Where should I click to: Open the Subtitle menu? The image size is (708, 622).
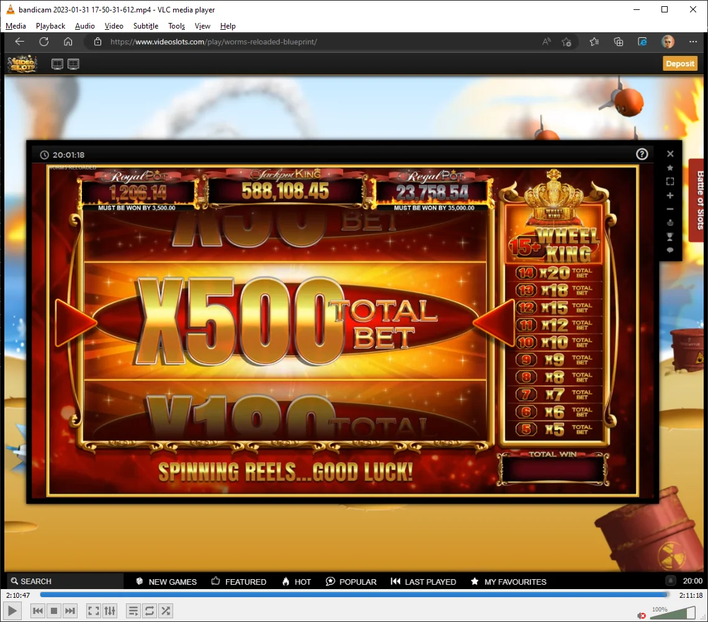pyautogui.click(x=146, y=26)
